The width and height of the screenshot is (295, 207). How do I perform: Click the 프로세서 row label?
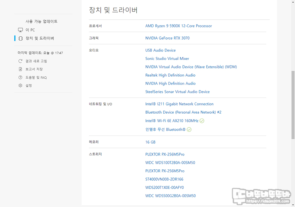tap(95, 26)
